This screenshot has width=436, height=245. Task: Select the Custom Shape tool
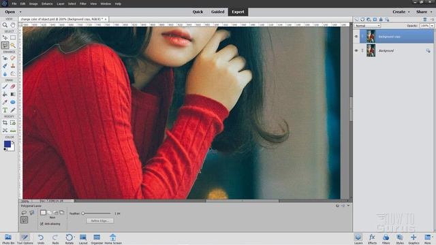[x=13, y=102]
